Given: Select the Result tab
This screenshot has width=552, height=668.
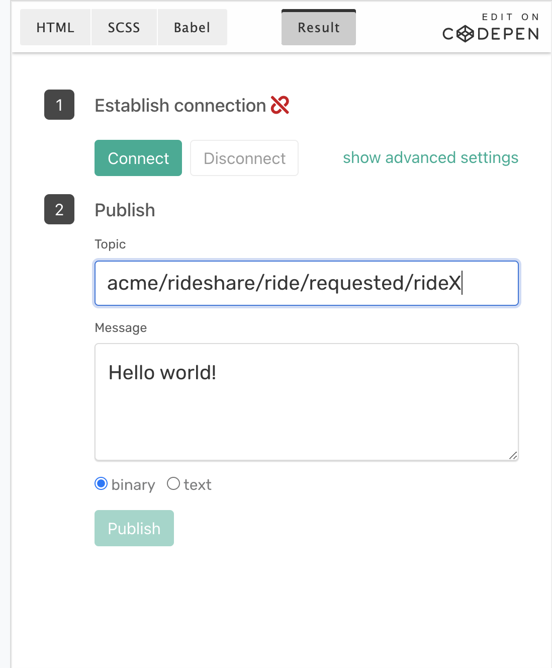Looking at the screenshot, I should coord(318,28).
